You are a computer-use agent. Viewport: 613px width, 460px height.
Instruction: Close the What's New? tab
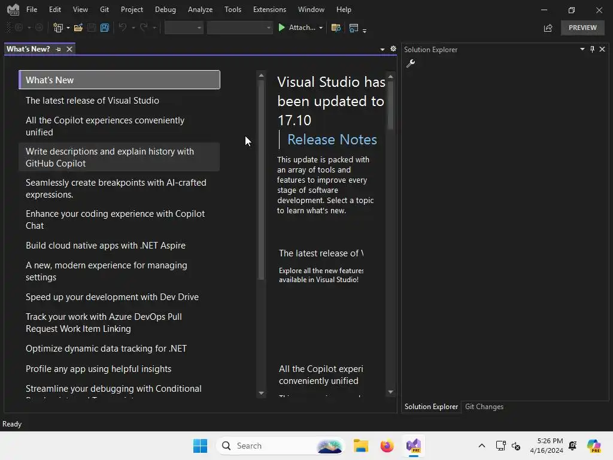pos(69,49)
